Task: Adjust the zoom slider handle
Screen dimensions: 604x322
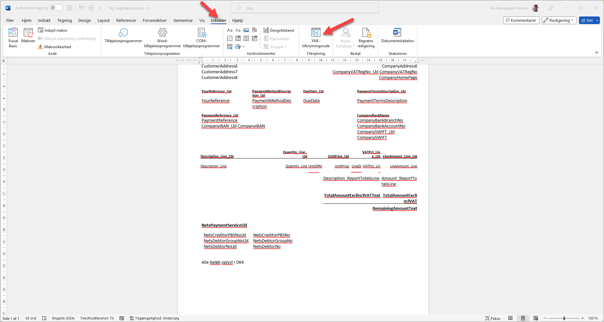Action: [x=564, y=318]
